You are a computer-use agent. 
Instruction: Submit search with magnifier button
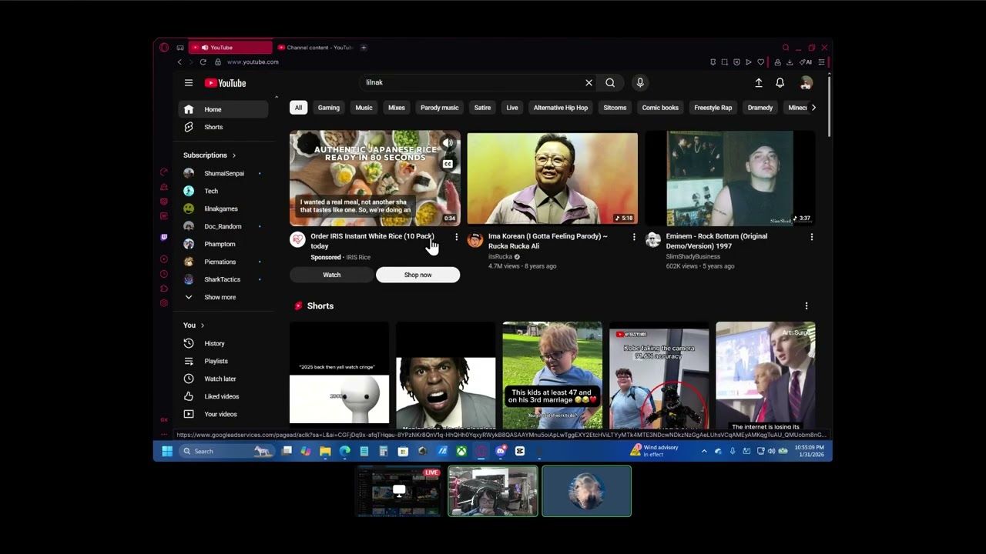(610, 82)
